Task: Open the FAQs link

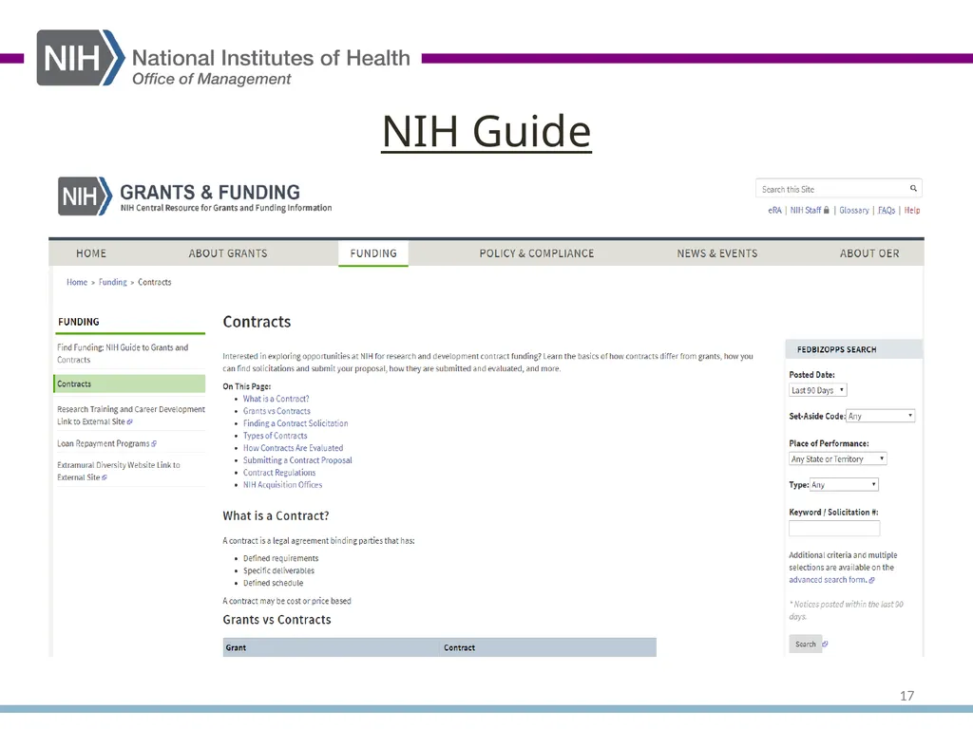Action: tap(887, 210)
